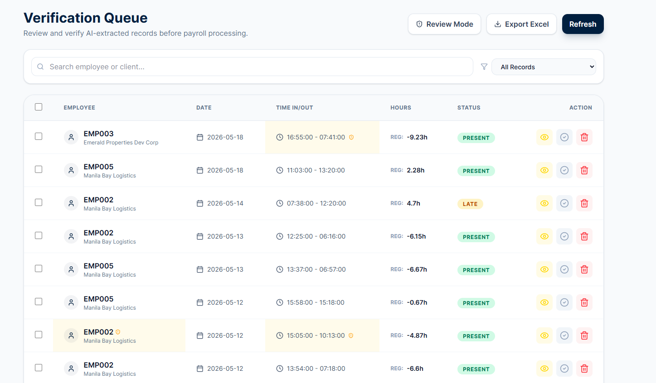Image resolution: width=656 pixels, height=383 pixels.
Task: Select the EMP003 Emerald Properties row checkbox
Action: [39, 136]
